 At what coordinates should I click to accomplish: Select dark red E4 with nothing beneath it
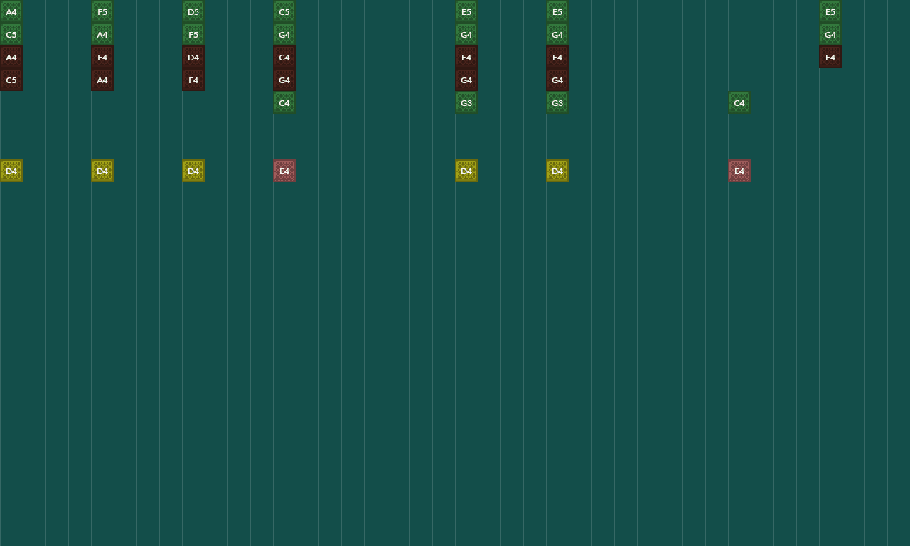[x=830, y=57]
